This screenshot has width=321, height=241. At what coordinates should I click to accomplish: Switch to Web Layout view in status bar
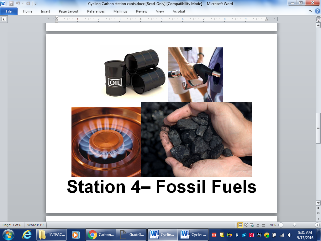click(x=251, y=225)
